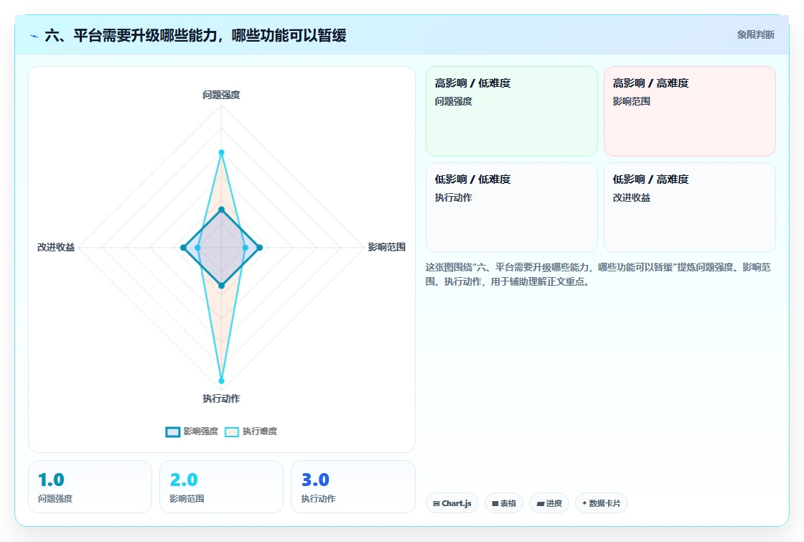This screenshot has height=542, width=804.
Task: Click the 执行动作 radar axis label
Action: pos(221,398)
